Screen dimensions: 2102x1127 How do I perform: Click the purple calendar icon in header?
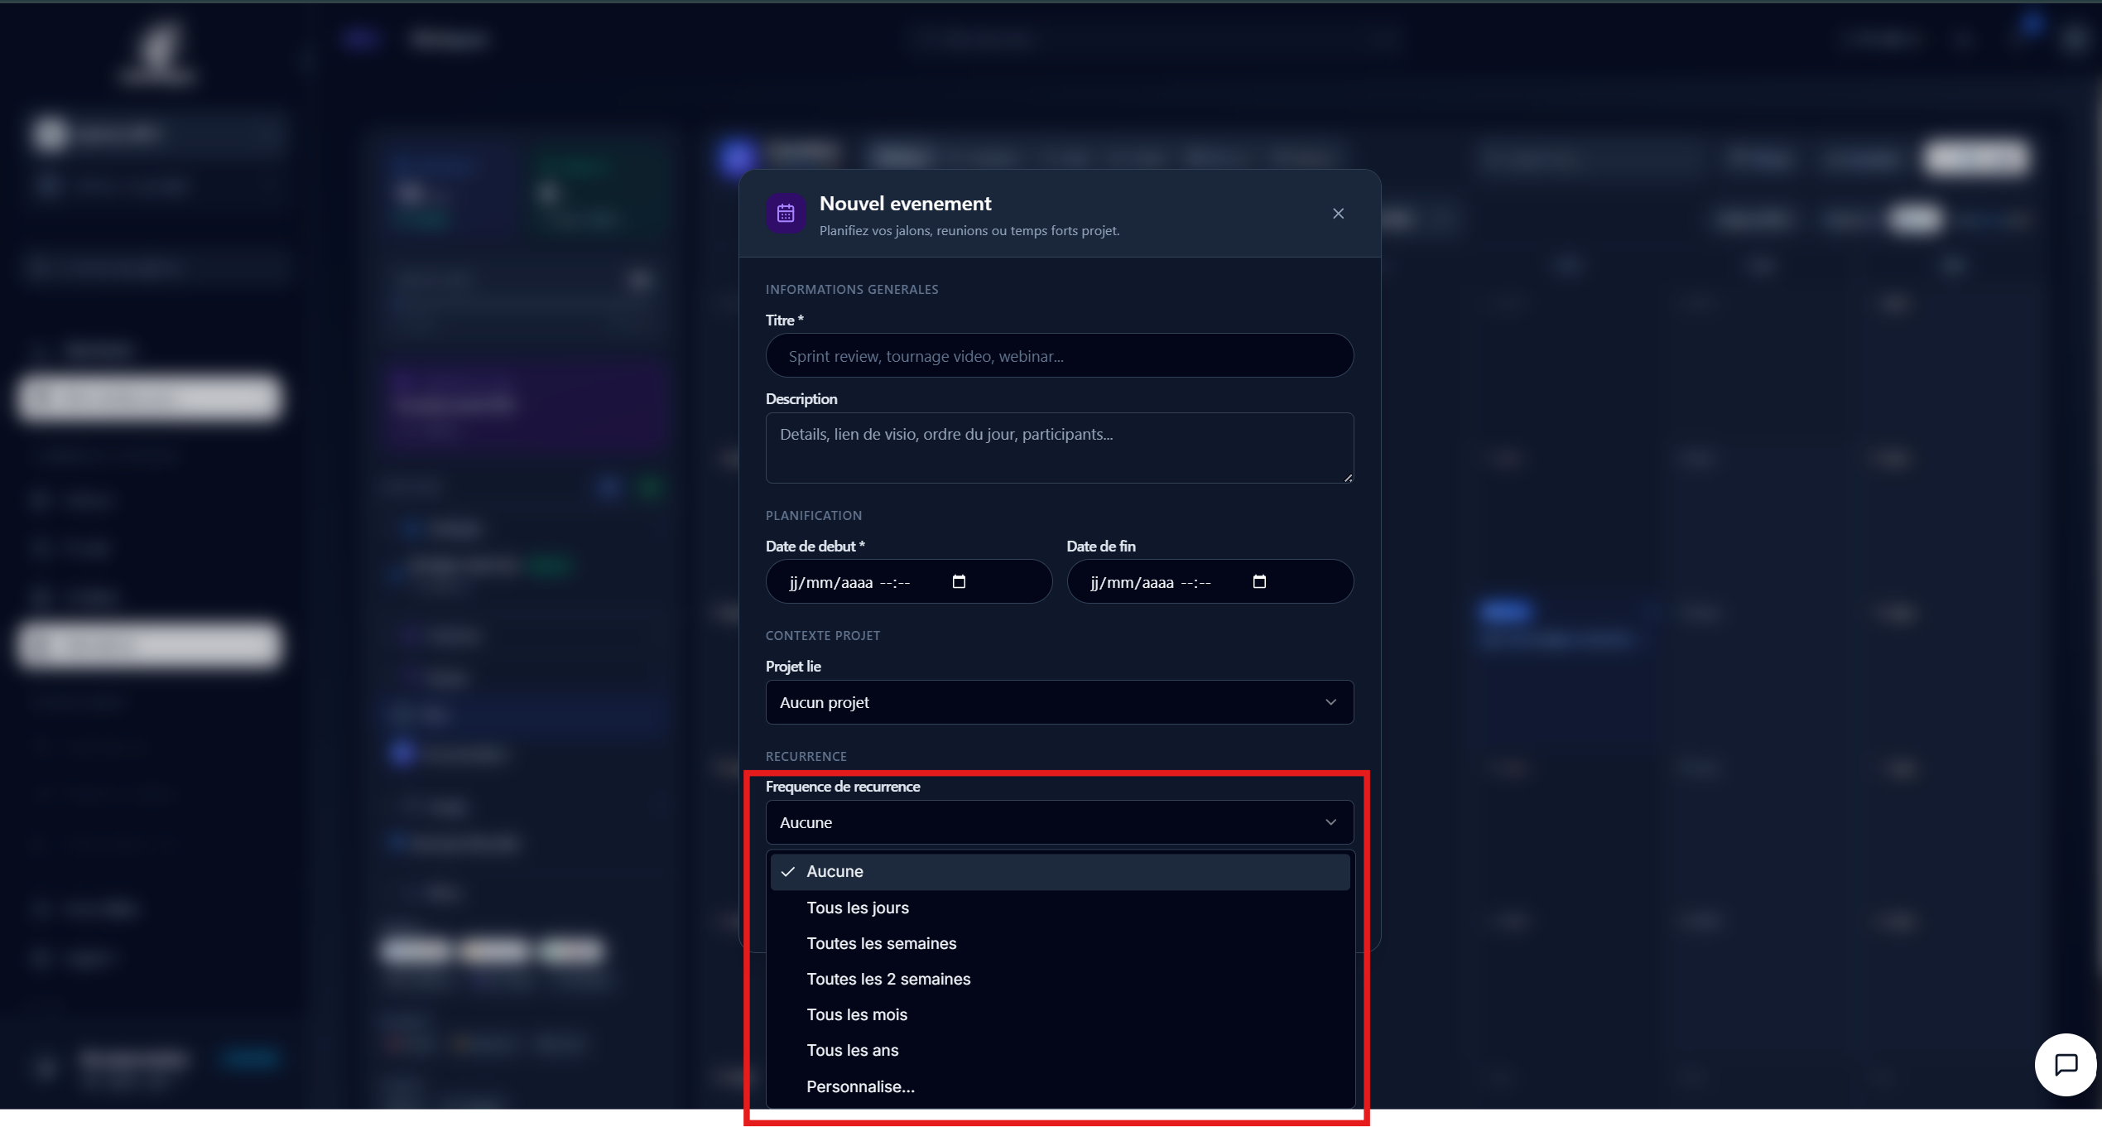point(785,214)
